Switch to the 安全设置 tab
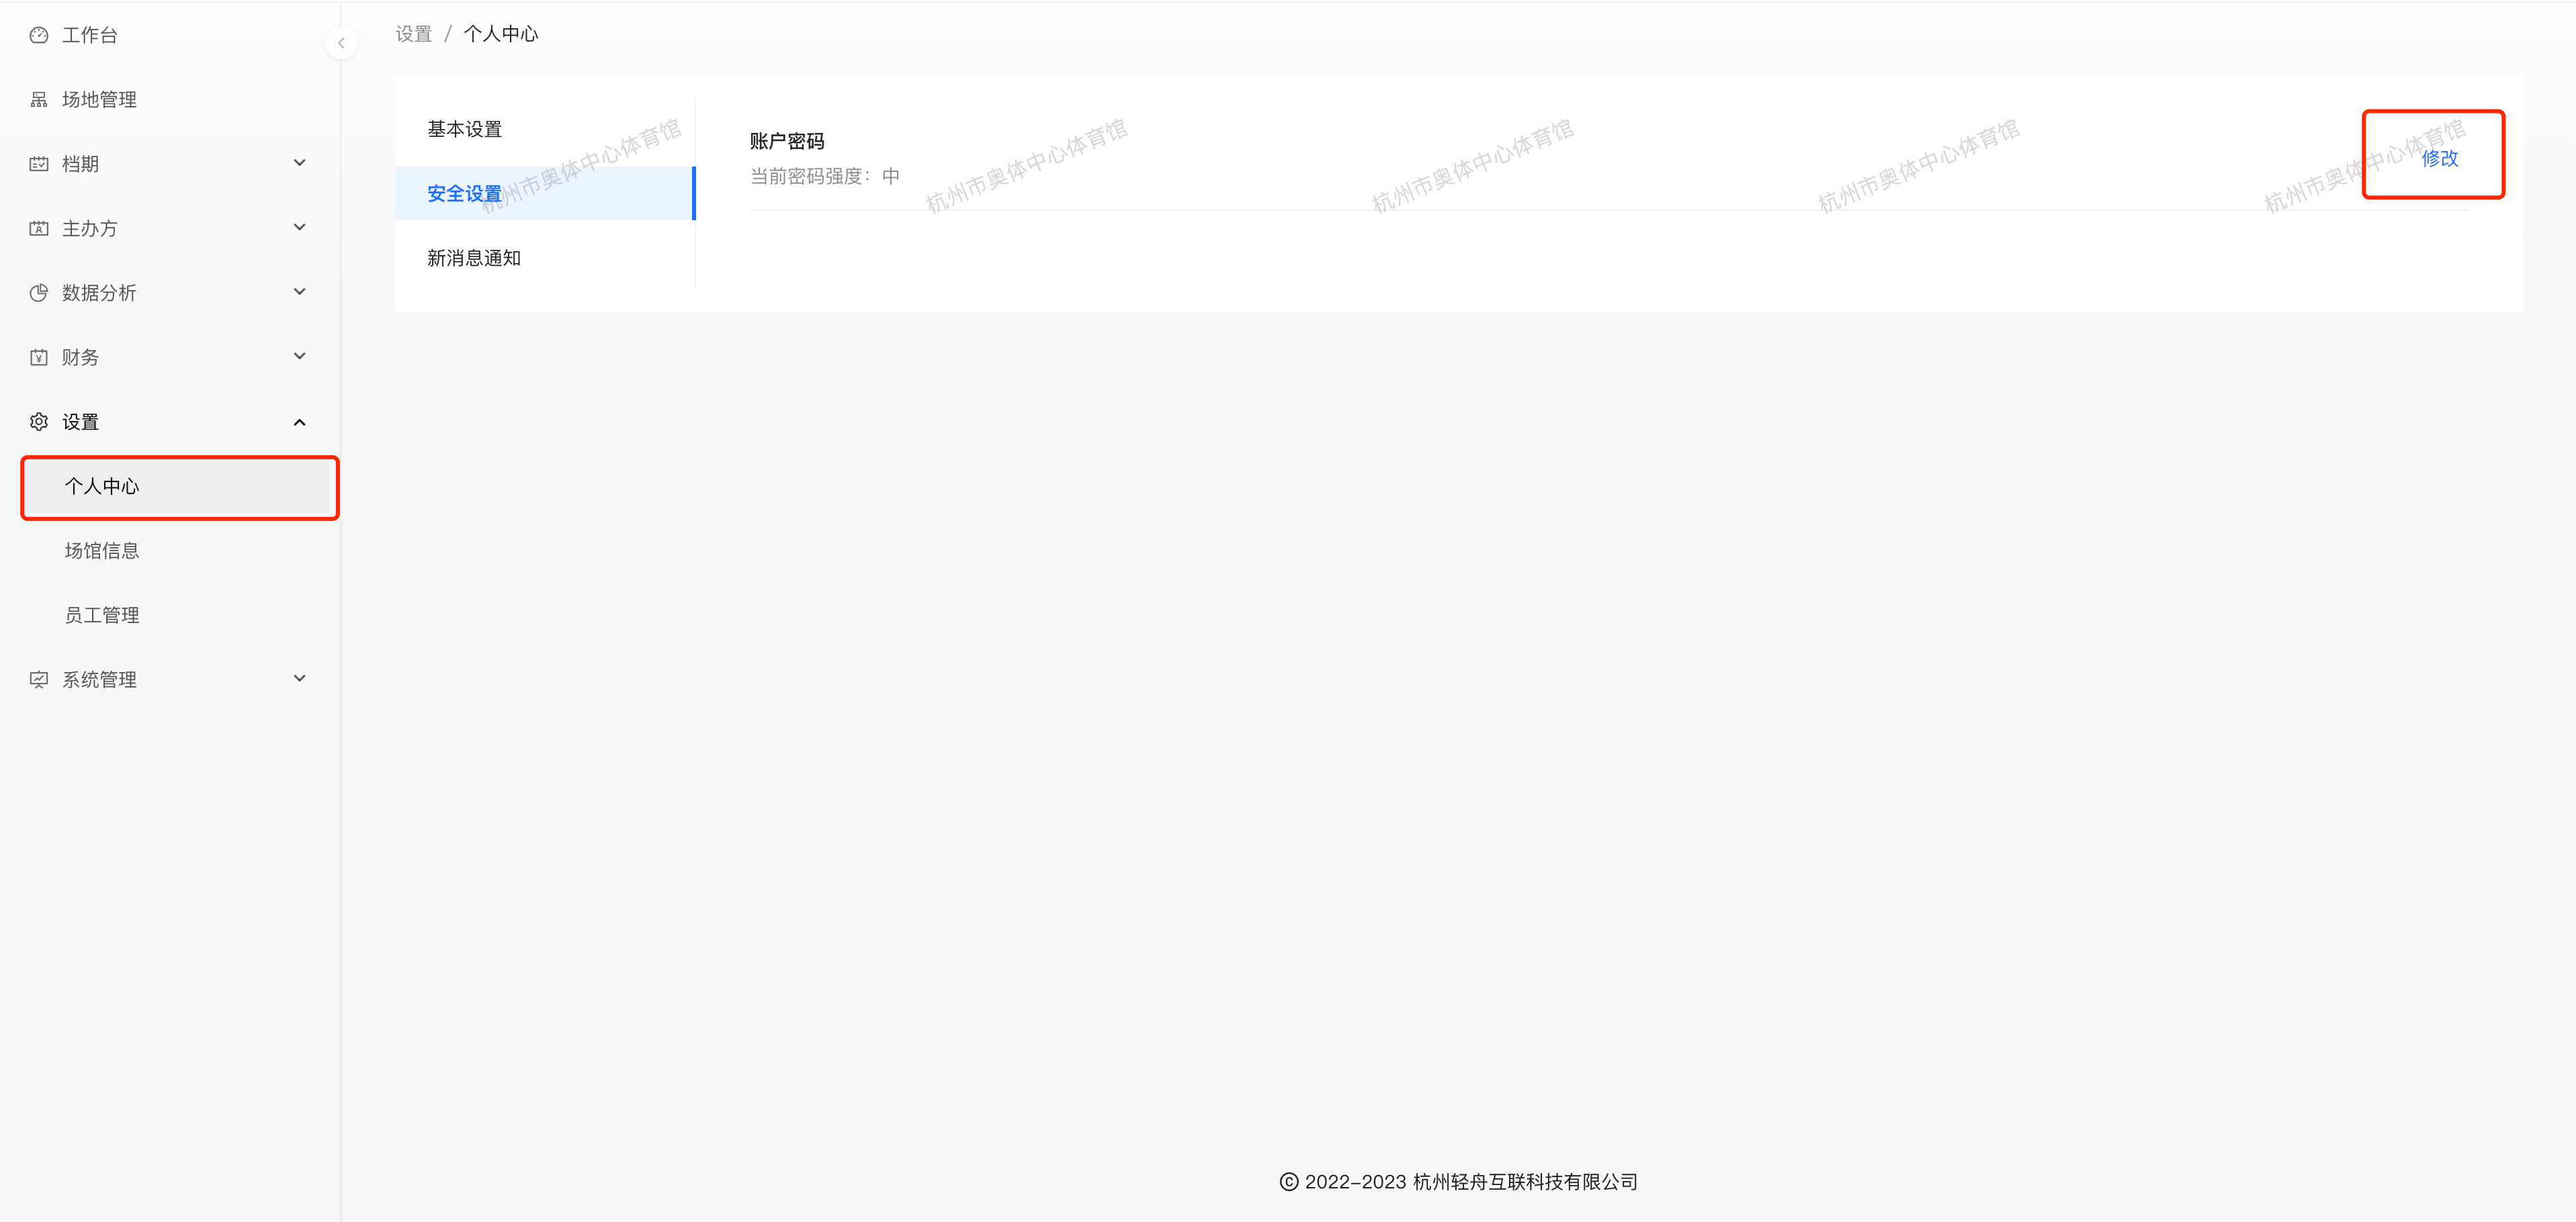 tap(544, 194)
